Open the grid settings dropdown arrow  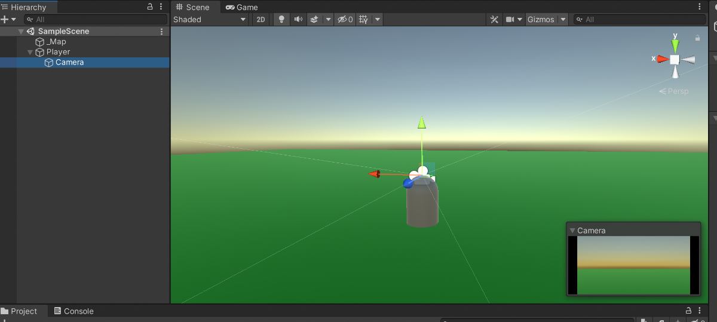click(377, 19)
